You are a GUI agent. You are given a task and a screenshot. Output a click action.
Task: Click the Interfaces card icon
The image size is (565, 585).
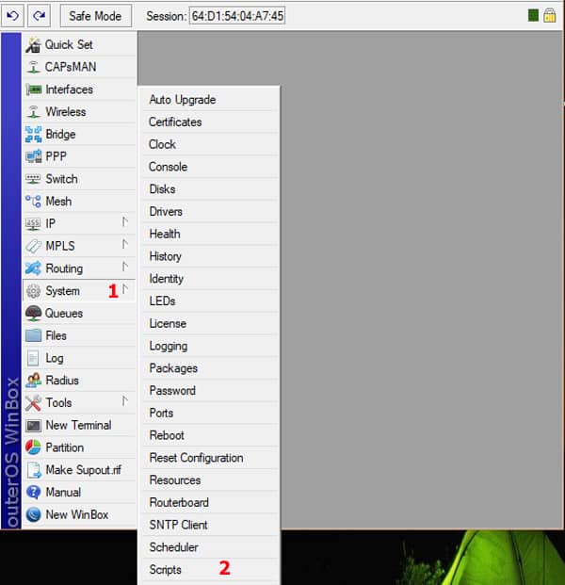(x=34, y=89)
